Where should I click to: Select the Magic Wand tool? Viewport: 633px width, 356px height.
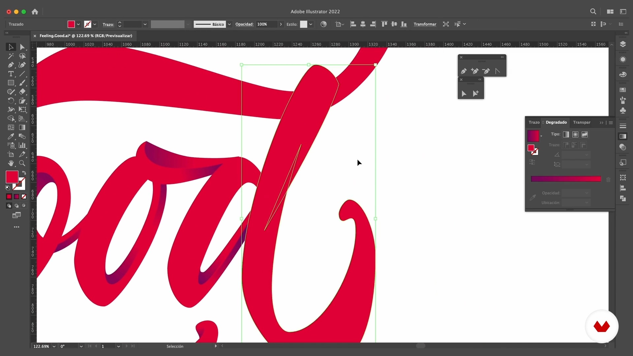tap(11, 56)
